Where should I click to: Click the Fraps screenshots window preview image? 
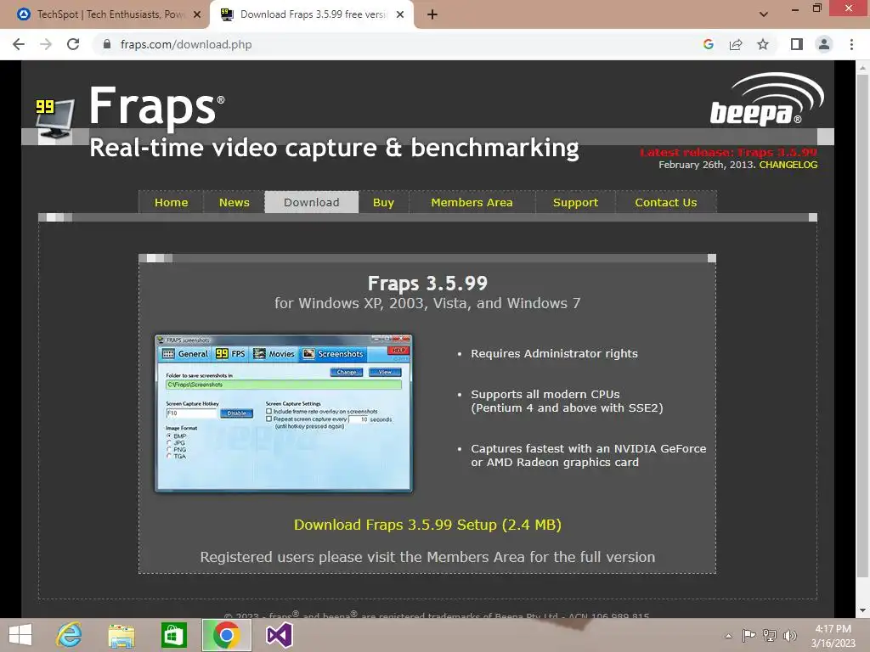pos(284,413)
